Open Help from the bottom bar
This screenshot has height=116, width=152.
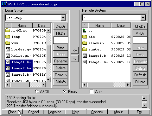76,112
